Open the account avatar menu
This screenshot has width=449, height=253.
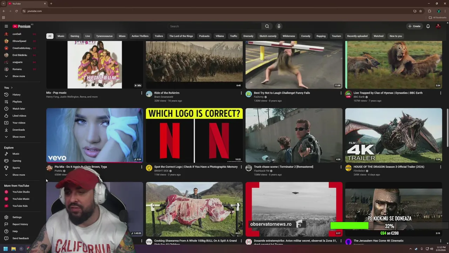438,26
